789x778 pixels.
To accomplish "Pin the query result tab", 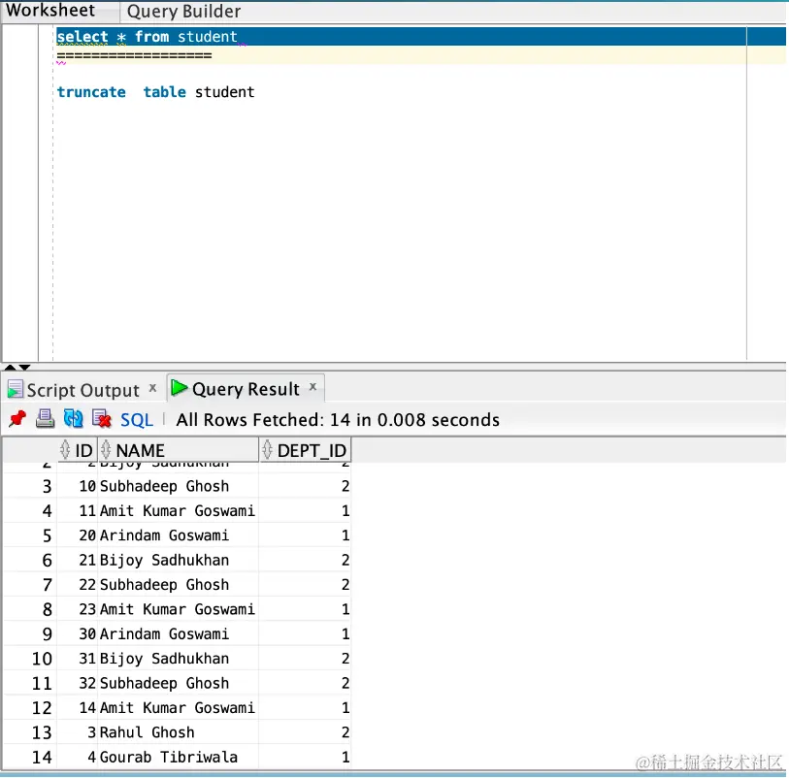I will coord(17,418).
